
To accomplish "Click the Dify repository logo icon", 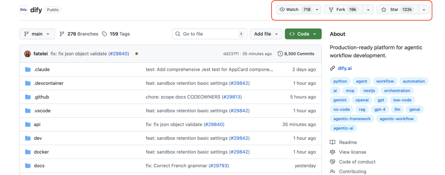I will click(x=23, y=10).
